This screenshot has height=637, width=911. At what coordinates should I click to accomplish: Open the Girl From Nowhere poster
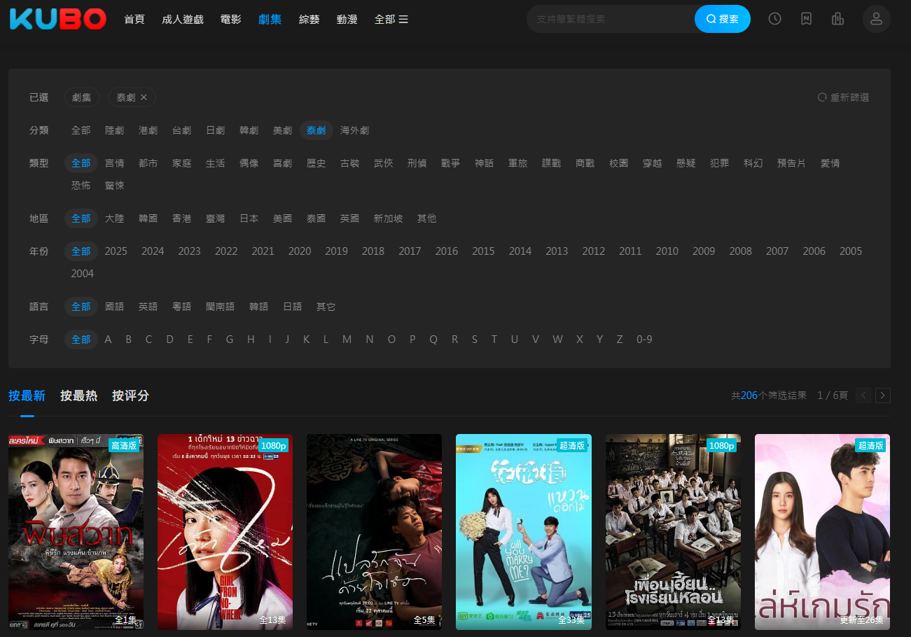(225, 532)
